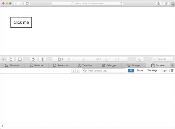Select the Debugger tab
Viewport: 175px width, 129px height.
click(x=109, y=65)
